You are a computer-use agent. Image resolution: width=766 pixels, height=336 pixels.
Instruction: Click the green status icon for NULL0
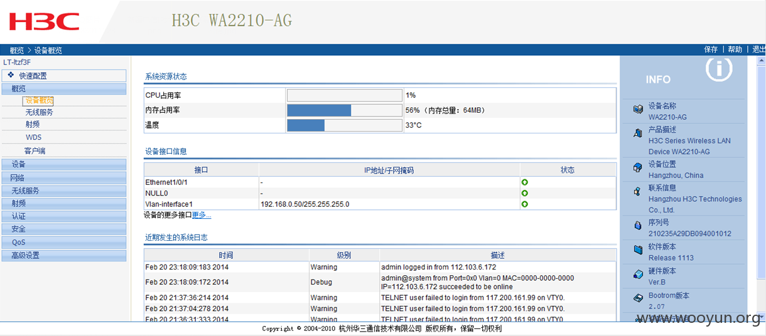525,193
